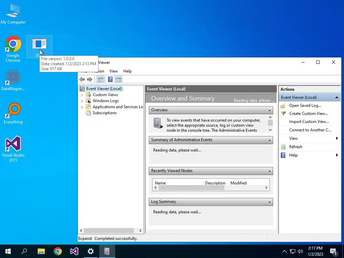The height and width of the screenshot is (258, 344).
Task: Select the Subscriptions node
Action: [104, 113]
